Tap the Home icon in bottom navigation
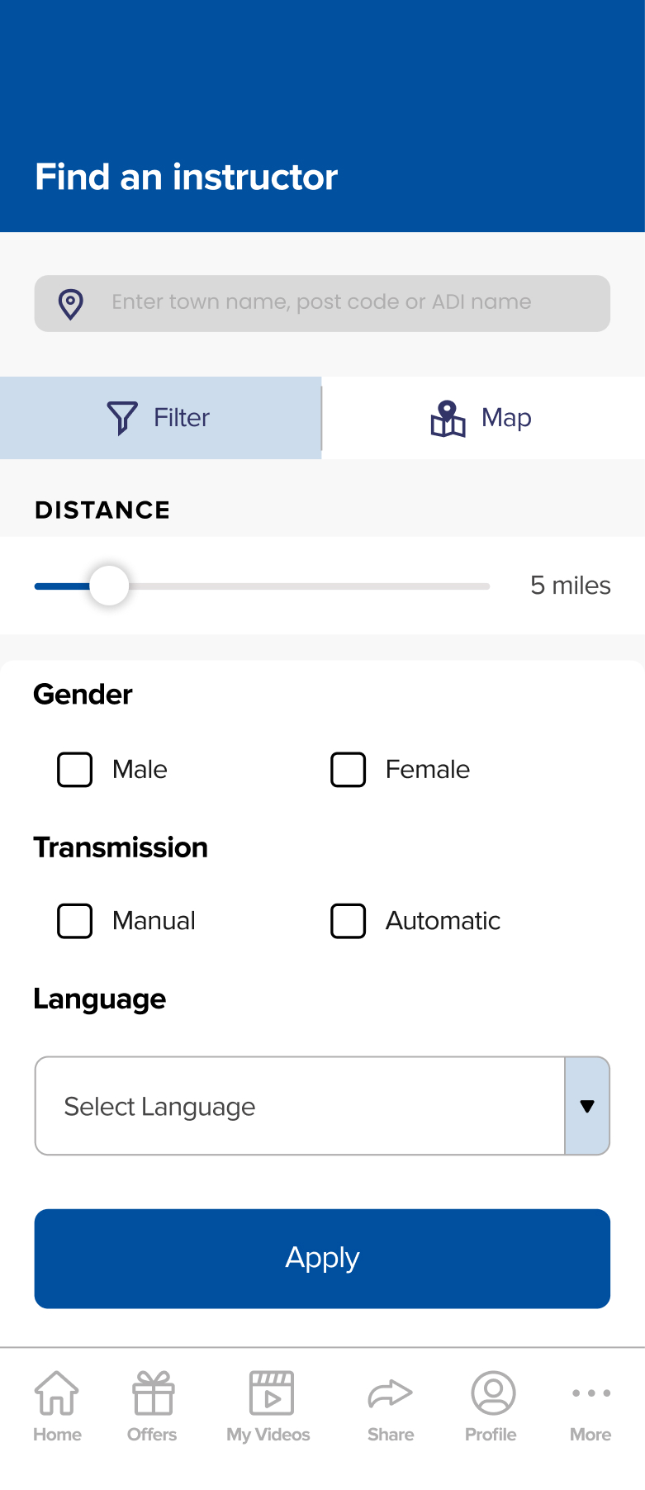 point(57,1393)
